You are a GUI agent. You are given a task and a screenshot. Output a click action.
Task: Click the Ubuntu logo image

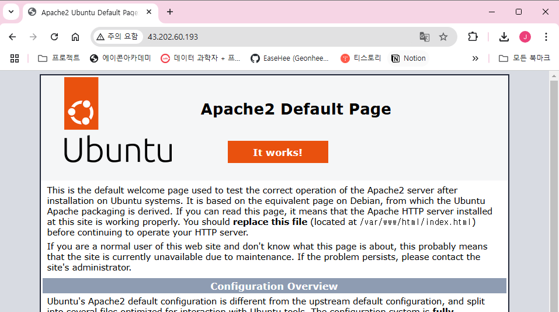click(x=117, y=120)
